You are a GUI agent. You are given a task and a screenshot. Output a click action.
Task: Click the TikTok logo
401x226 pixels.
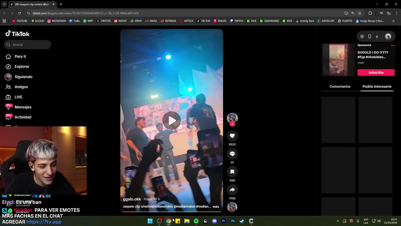click(x=18, y=34)
